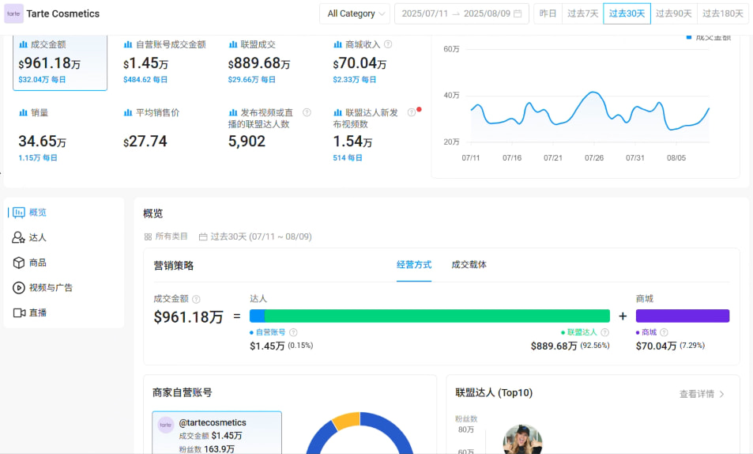Viewport: 753px width, 454px height.
Task: Click the $70.04万 商城收入 value
Action: (x=360, y=63)
